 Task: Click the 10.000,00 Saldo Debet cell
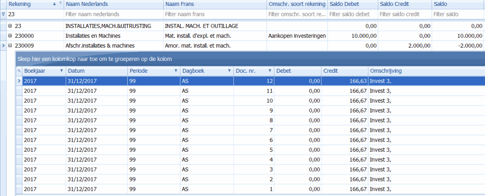(353, 36)
